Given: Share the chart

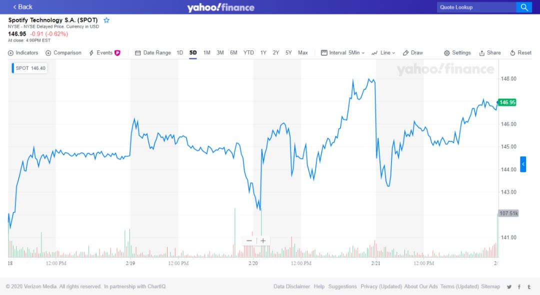Looking at the screenshot, I should 489,53.
